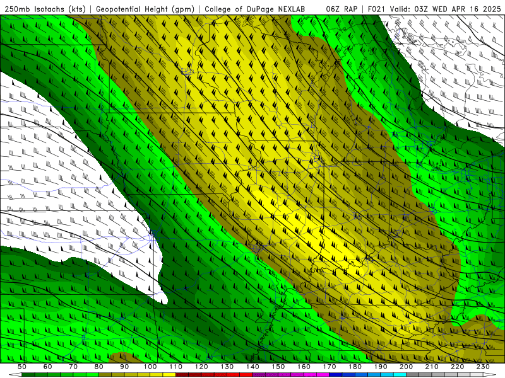Viewport: 505px width, 378px height.
Task: Click the '06Z RAP' model run label
Action: 342,9
